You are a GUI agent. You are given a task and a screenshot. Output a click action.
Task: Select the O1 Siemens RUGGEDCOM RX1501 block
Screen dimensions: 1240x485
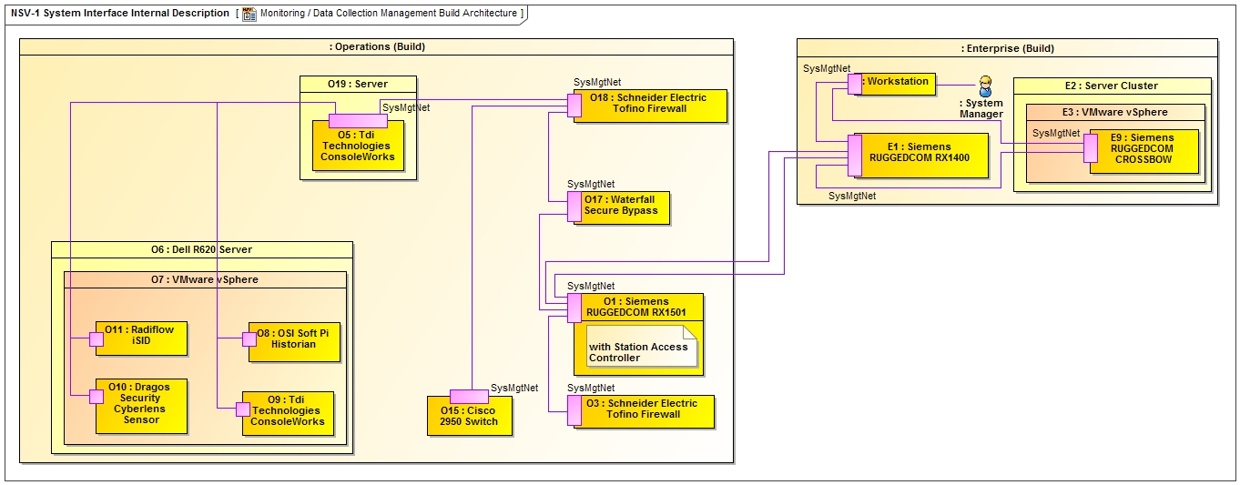638,334
